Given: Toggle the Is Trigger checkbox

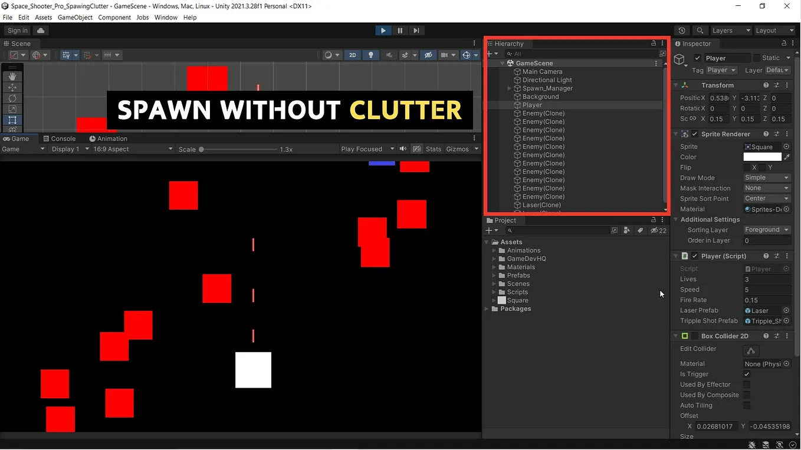Looking at the screenshot, I should 747,373.
